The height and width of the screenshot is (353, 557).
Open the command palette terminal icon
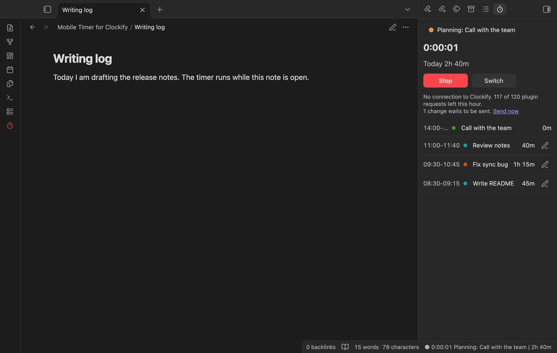click(10, 98)
